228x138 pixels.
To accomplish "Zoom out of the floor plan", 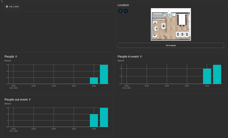I will tap(126, 11).
